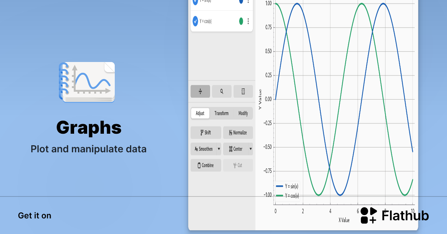
Task: Click the Adjust tab button
Action: pyautogui.click(x=200, y=113)
